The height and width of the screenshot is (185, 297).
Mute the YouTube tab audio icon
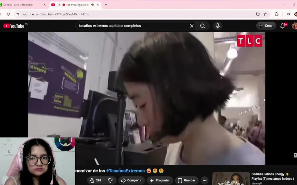tap(92, 5)
